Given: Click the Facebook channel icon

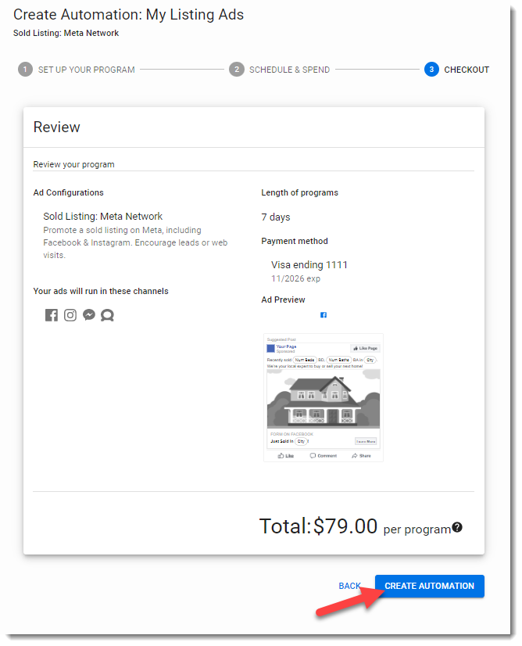Looking at the screenshot, I should 52,315.
